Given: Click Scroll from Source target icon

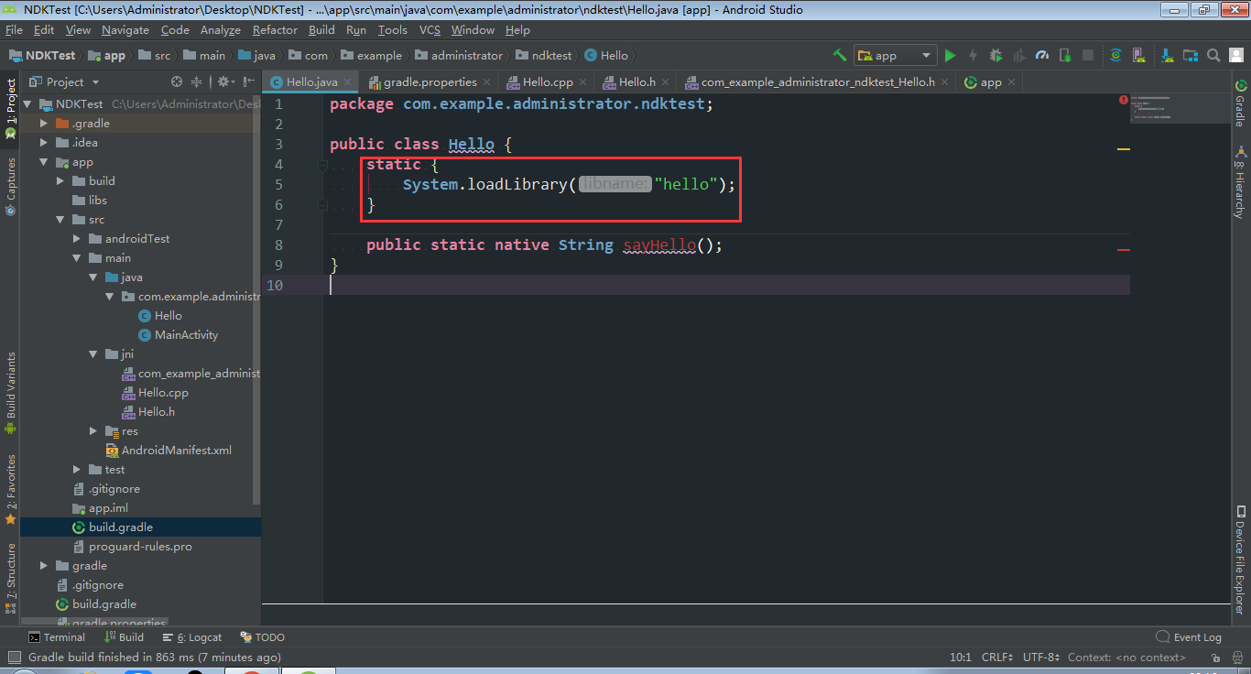Looking at the screenshot, I should pos(177,82).
